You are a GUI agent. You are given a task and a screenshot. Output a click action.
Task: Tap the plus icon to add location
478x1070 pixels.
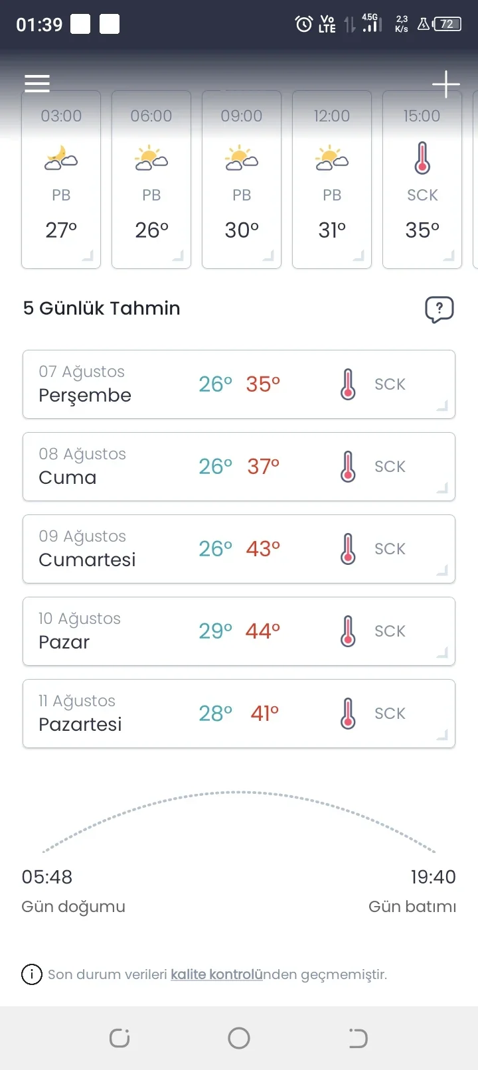446,84
